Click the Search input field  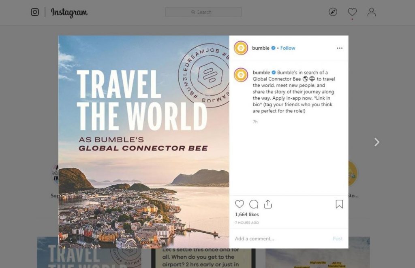click(x=203, y=12)
